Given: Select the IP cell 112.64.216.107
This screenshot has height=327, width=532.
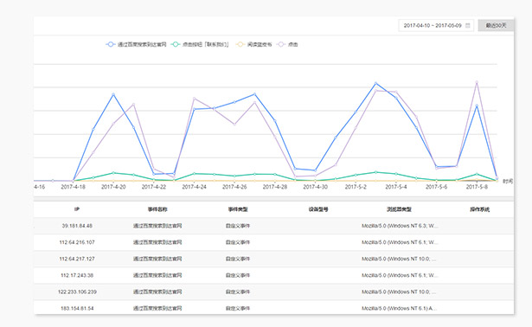Looking at the screenshot, I should [x=77, y=242].
